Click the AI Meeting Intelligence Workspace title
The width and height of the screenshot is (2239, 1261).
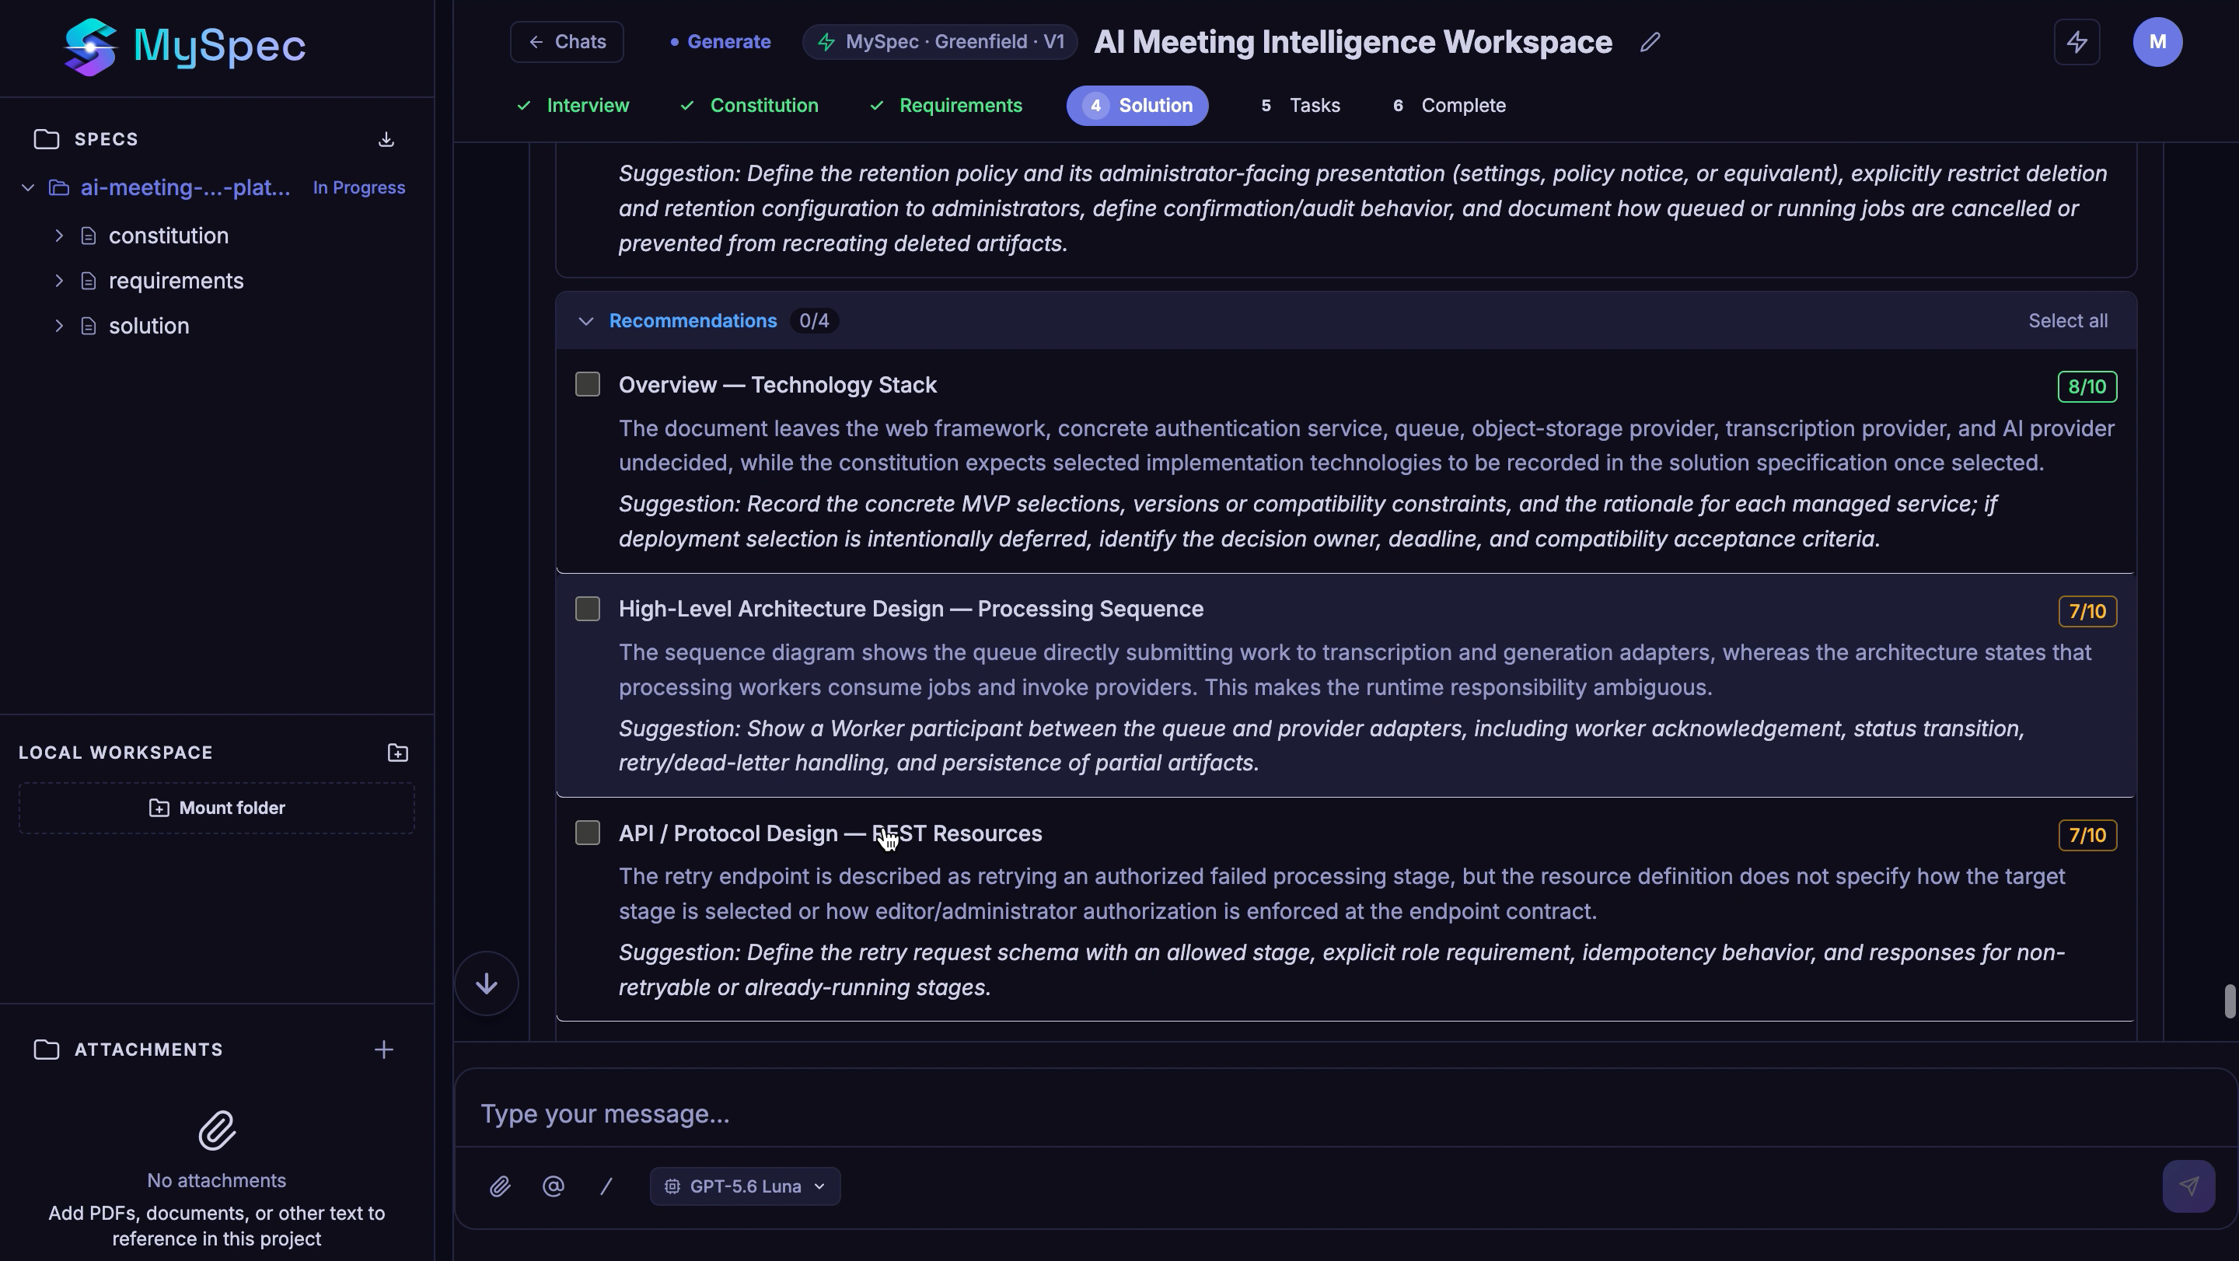click(1353, 42)
